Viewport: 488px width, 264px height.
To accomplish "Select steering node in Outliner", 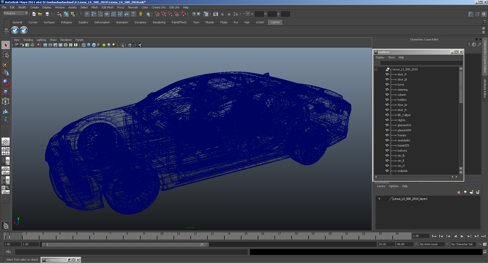I will [402, 90].
